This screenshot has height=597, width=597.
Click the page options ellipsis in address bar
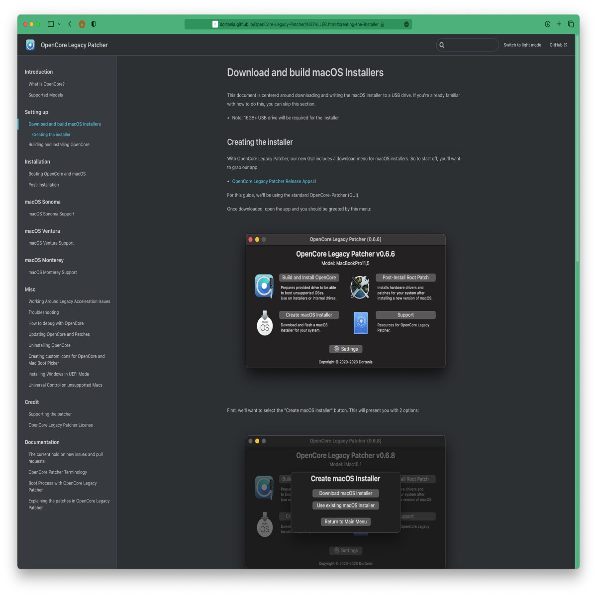(406, 24)
